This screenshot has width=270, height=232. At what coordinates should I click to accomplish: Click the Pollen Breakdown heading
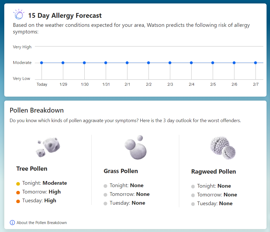tap(37, 110)
